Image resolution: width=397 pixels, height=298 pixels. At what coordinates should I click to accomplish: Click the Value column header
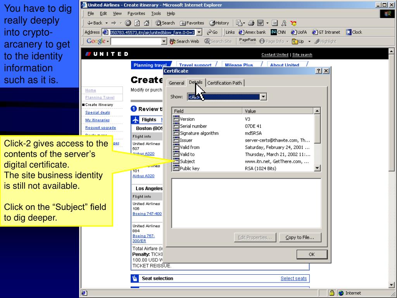tap(278, 111)
